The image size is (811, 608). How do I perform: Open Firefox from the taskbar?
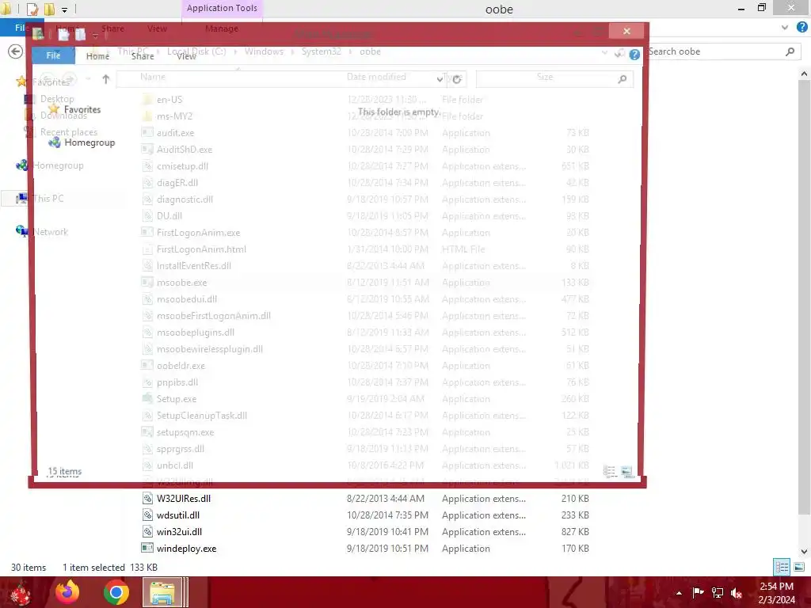tap(67, 592)
